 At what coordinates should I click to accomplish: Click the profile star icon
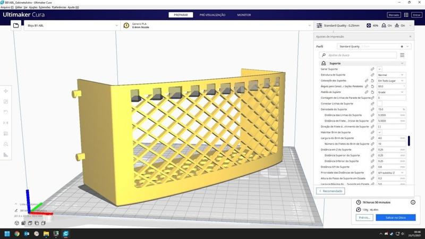pyautogui.click(x=402, y=47)
